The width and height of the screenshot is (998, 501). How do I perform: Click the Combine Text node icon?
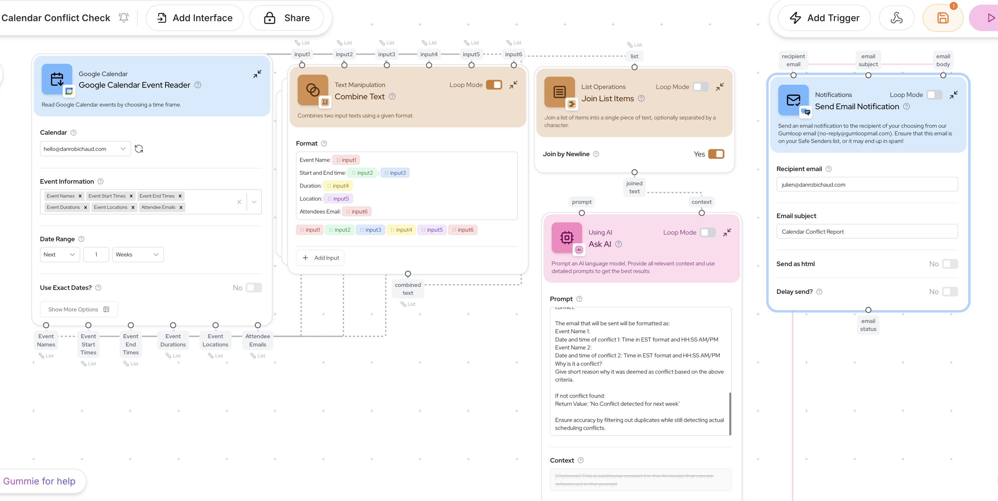click(313, 90)
